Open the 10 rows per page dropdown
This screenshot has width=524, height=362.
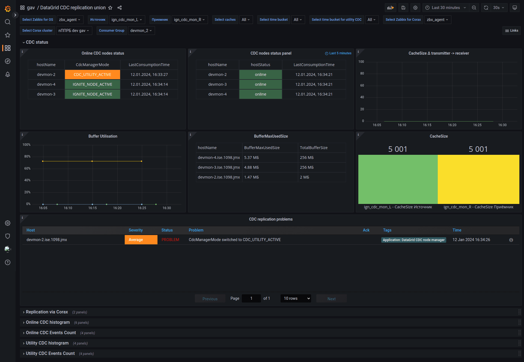296,298
